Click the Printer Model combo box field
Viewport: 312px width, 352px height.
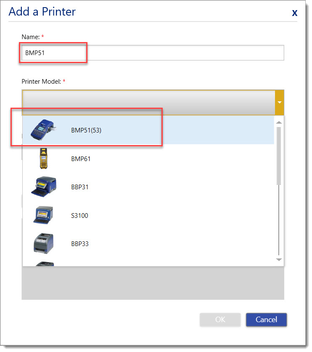coord(148,102)
